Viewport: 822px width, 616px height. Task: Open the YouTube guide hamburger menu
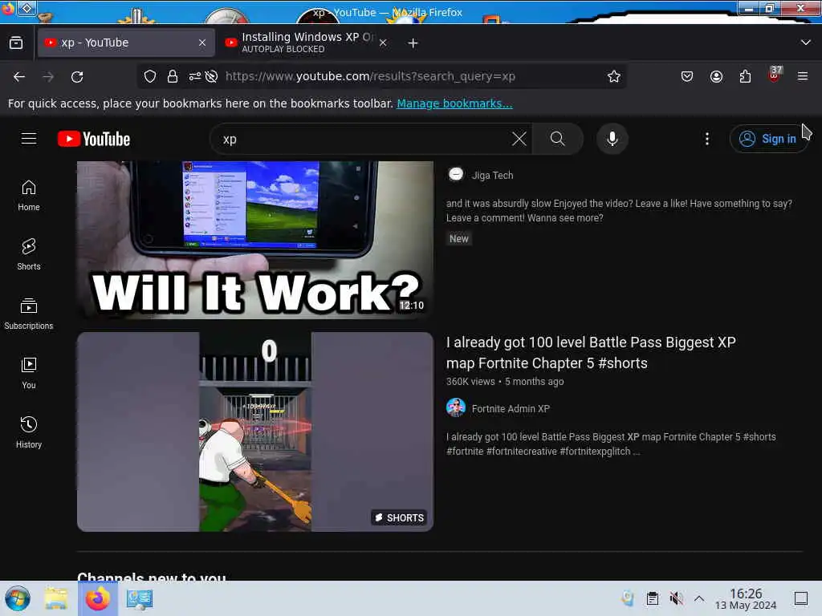pyautogui.click(x=29, y=139)
